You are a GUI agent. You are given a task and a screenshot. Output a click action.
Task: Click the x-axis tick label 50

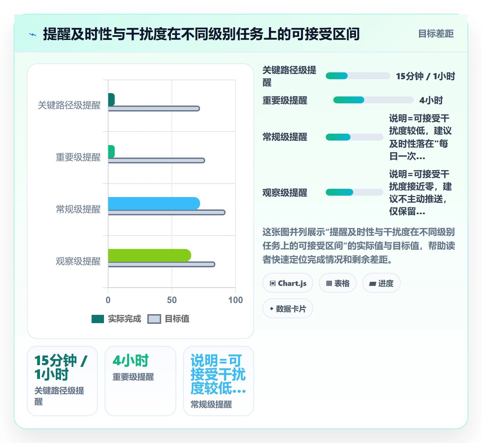point(172,300)
